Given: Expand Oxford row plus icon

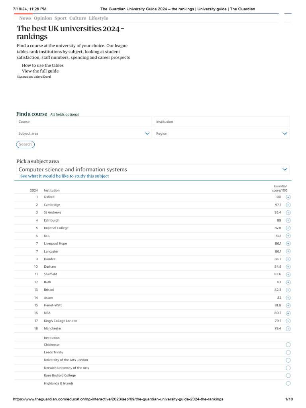Looking at the screenshot, I should (288, 197).
